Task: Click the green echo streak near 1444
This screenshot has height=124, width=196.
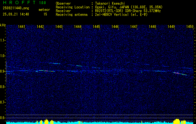Action: [79, 66]
